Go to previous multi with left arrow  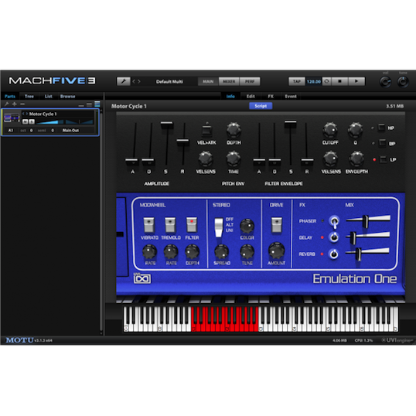134,81
